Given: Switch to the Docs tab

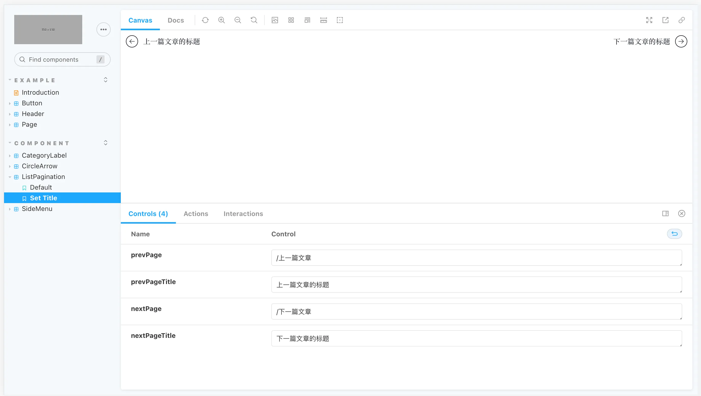Looking at the screenshot, I should click(x=176, y=20).
